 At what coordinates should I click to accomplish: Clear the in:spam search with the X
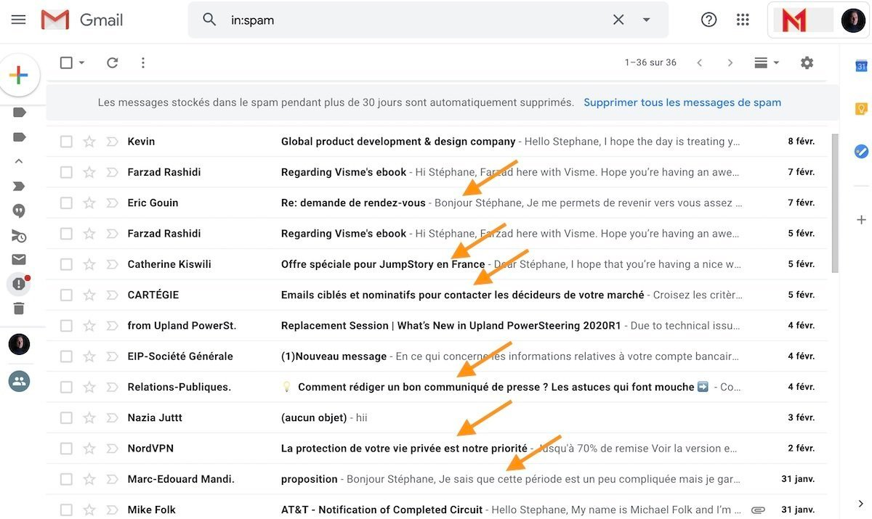click(x=618, y=20)
